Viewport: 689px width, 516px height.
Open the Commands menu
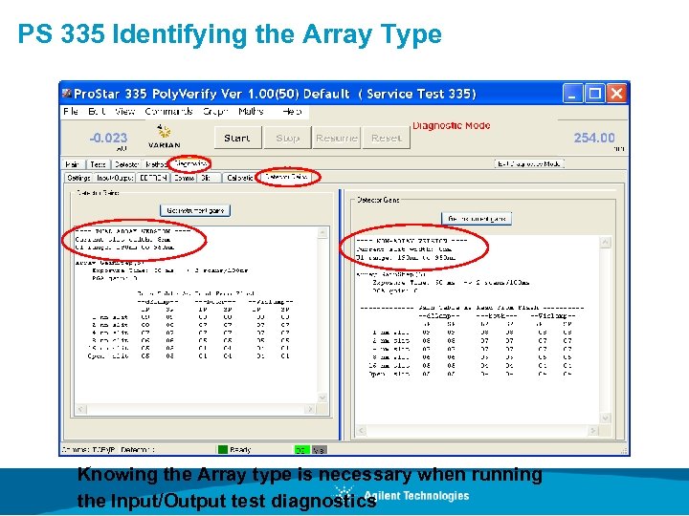[x=168, y=112]
